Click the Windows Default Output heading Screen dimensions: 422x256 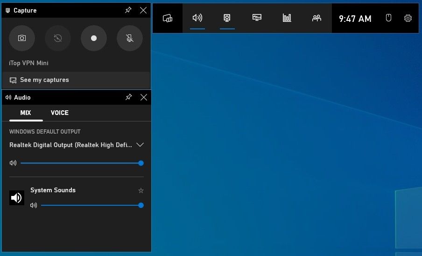[x=45, y=131]
